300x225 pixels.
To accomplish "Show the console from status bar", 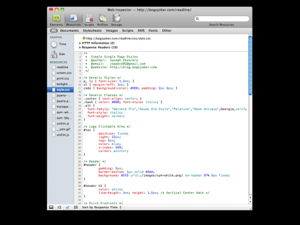I will [59, 207].
